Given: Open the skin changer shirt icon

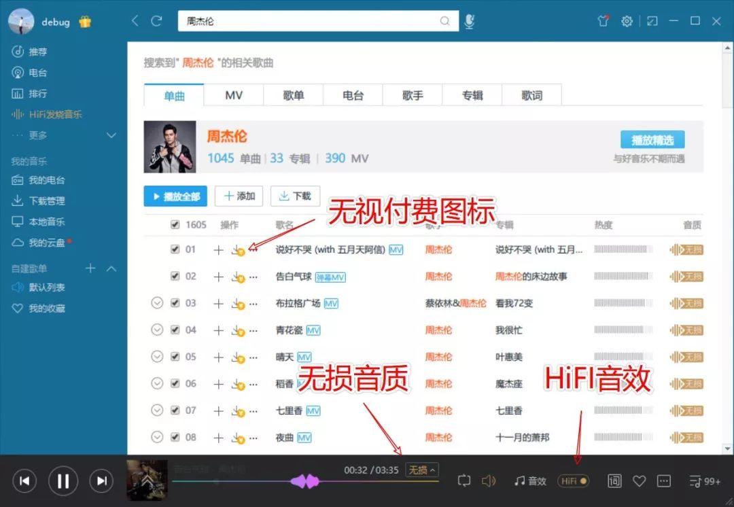Looking at the screenshot, I should [604, 20].
